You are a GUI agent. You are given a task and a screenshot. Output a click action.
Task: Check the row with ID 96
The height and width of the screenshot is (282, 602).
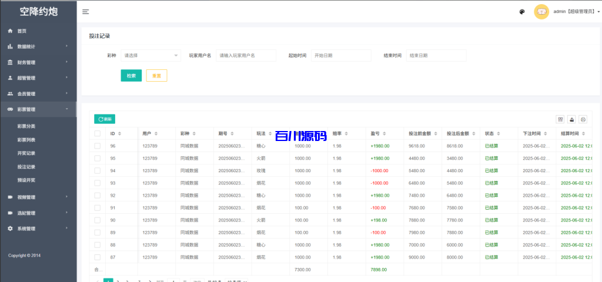[x=98, y=146]
